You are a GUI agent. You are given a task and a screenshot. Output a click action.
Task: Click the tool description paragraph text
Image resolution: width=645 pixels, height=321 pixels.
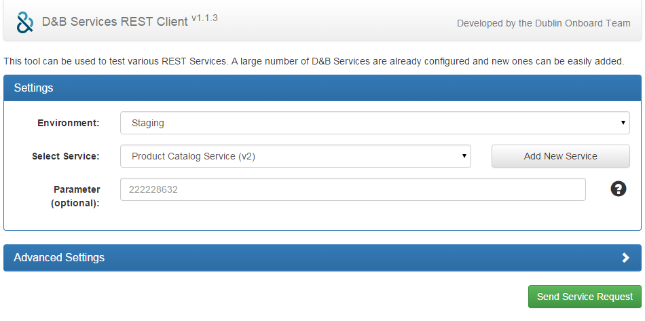click(314, 62)
